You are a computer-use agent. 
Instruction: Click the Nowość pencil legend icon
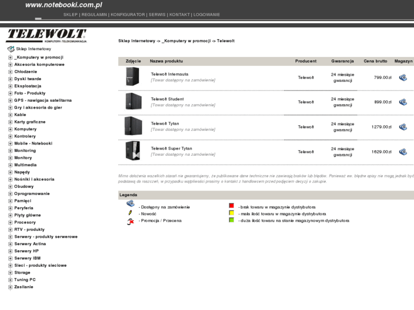point(130,213)
